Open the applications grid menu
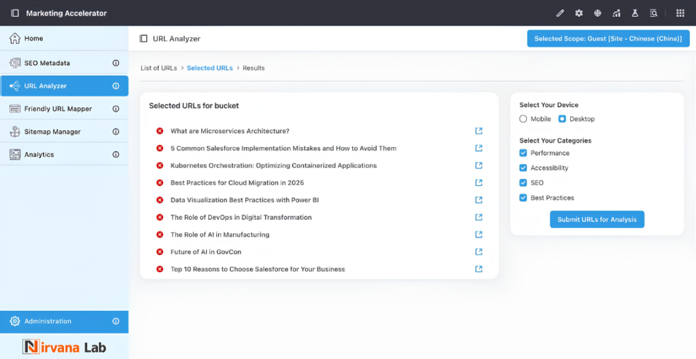Image resolution: width=696 pixels, height=359 pixels. (680, 14)
